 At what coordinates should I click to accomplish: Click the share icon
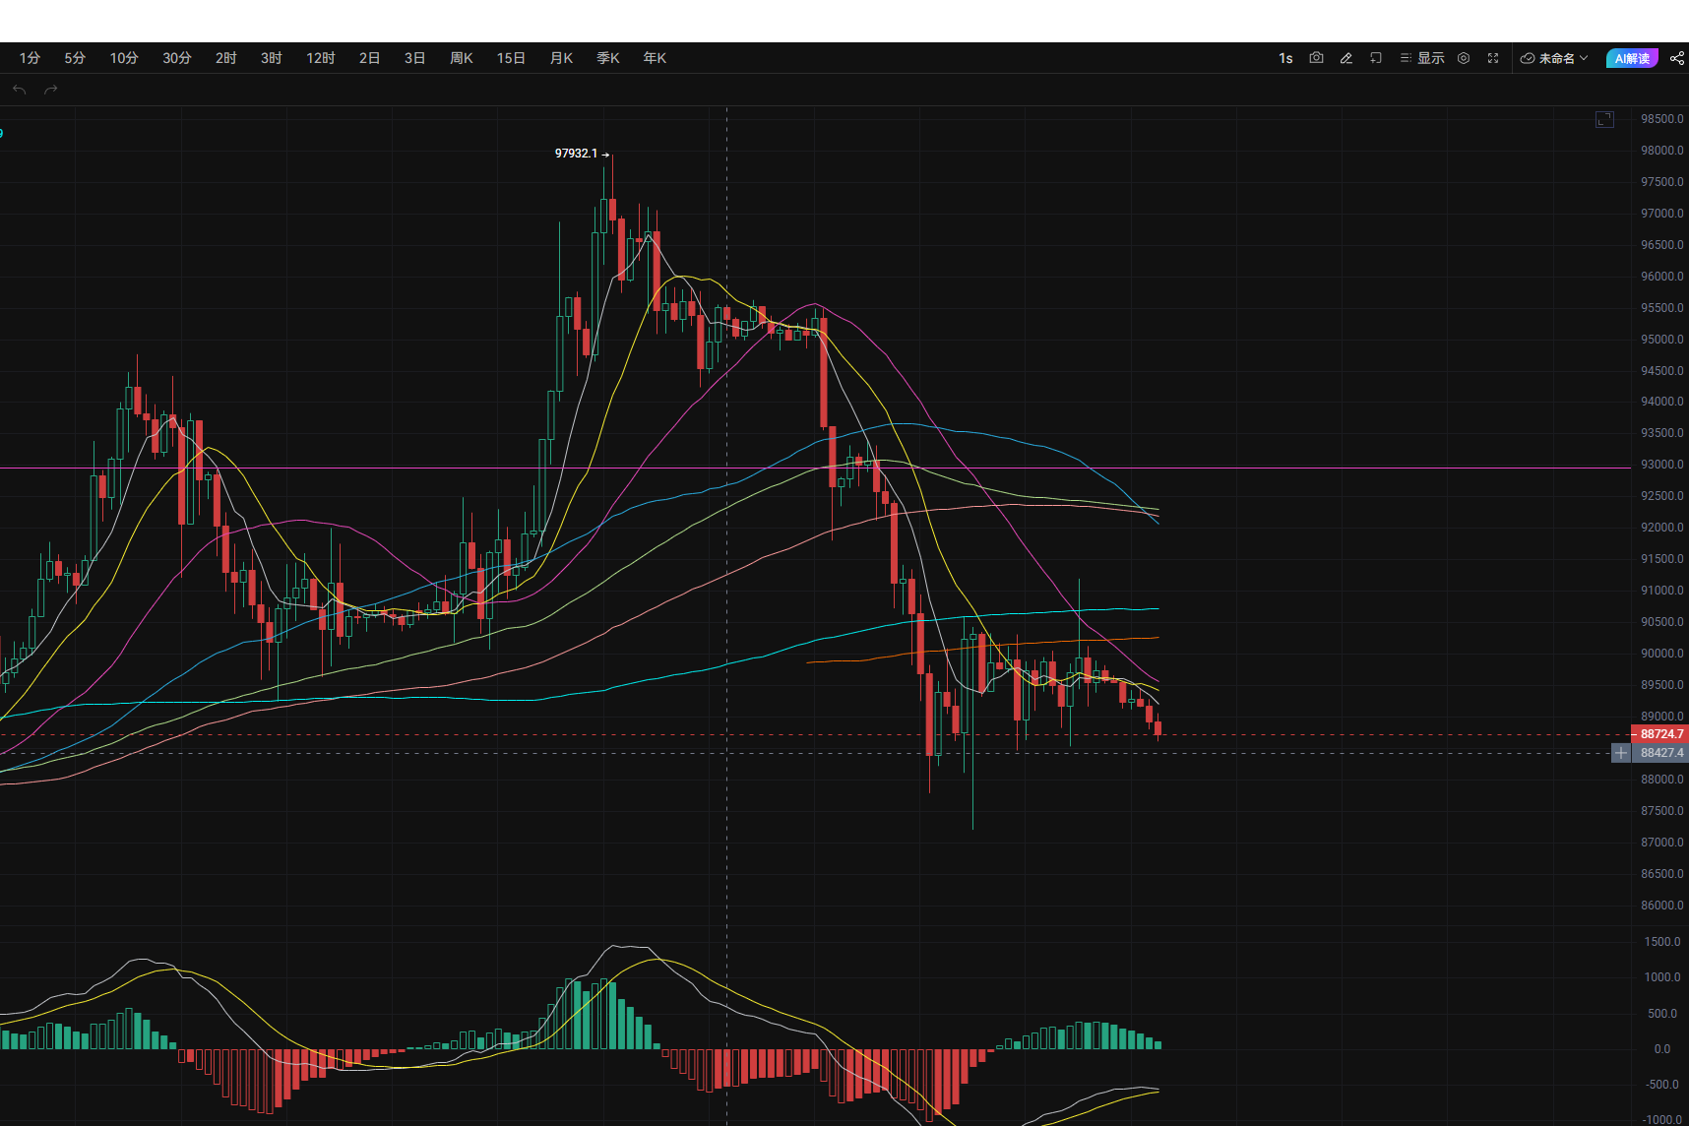click(x=1677, y=58)
